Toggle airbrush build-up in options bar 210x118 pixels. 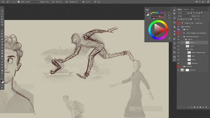pos(67,2)
